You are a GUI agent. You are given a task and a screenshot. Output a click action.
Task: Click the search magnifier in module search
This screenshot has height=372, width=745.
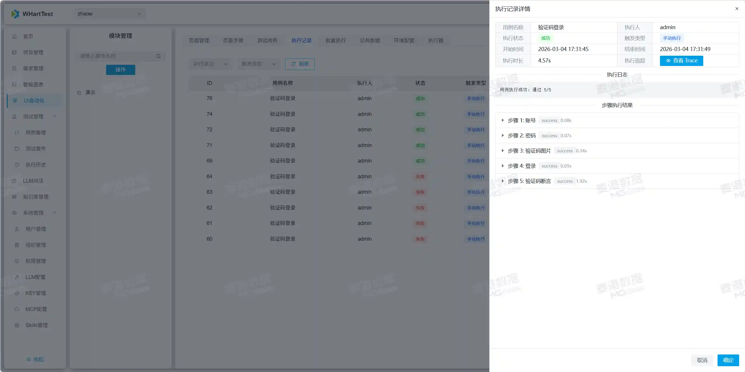(158, 56)
